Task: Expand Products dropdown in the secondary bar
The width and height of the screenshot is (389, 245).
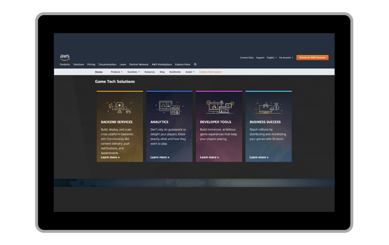Action: coord(117,72)
